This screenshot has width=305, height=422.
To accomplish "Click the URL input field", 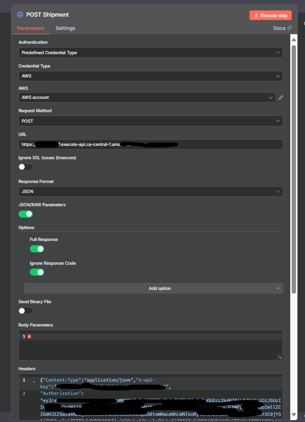I will pos(151,144).
